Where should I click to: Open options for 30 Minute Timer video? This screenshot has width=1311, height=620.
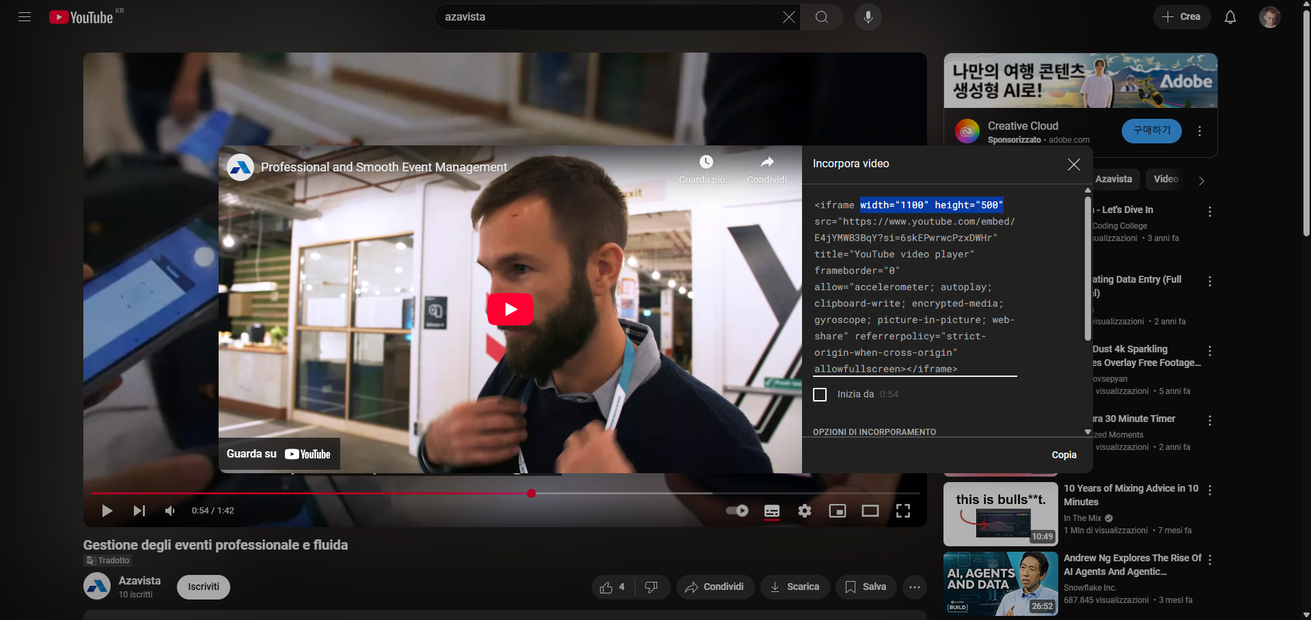1210,421
